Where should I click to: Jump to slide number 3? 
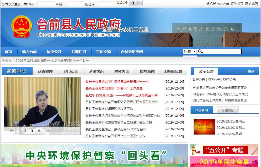tap(32, 131)
